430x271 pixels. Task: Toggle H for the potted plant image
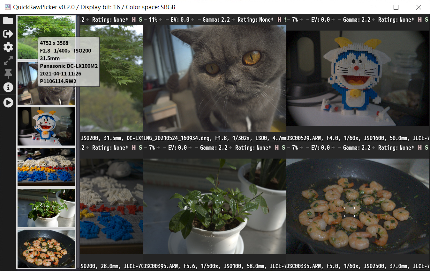(277, 148)
